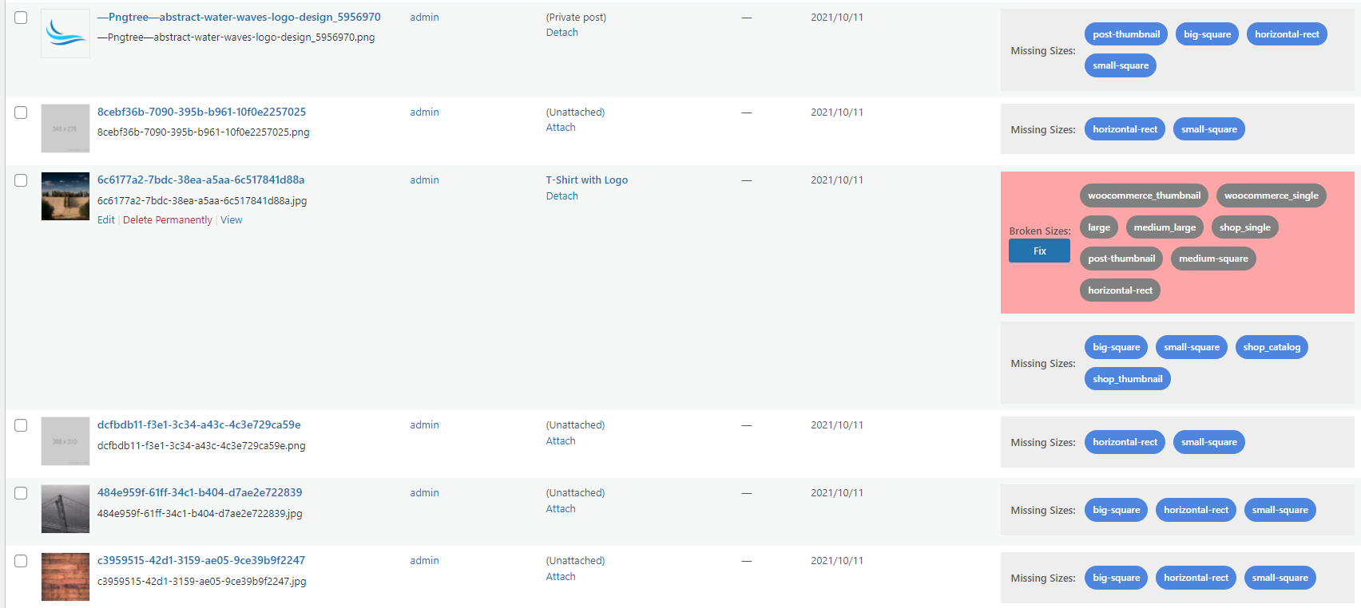Click the woocommerce_thumbnail broken size badge
The height and width of the screenshot is (608, 1361).
(1144, 195)
